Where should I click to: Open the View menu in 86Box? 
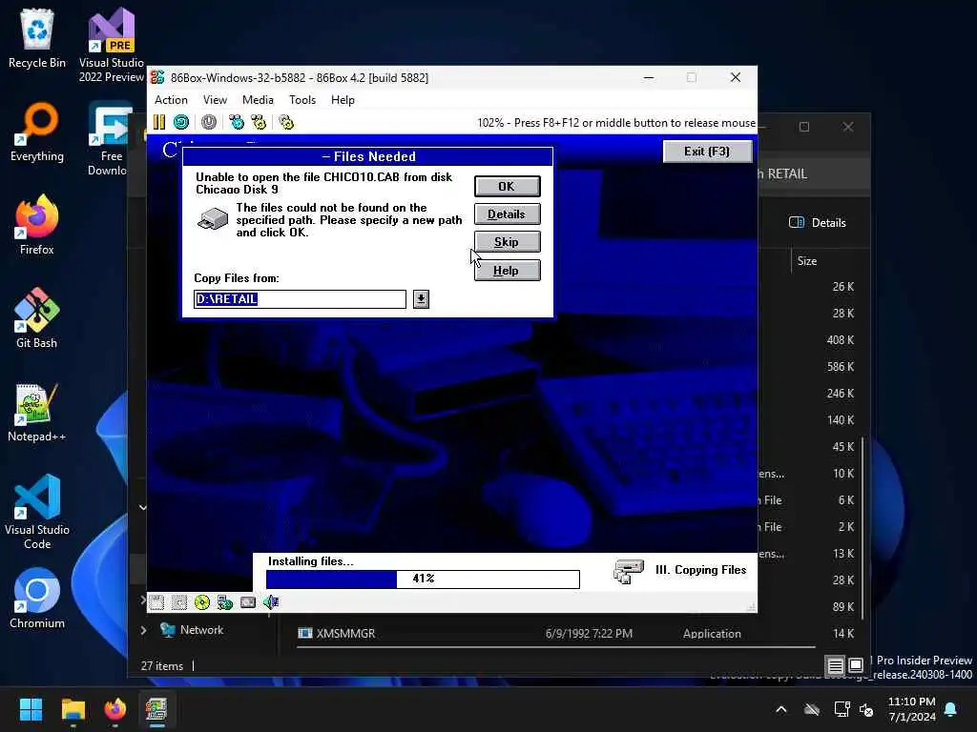tap(215, 99)
